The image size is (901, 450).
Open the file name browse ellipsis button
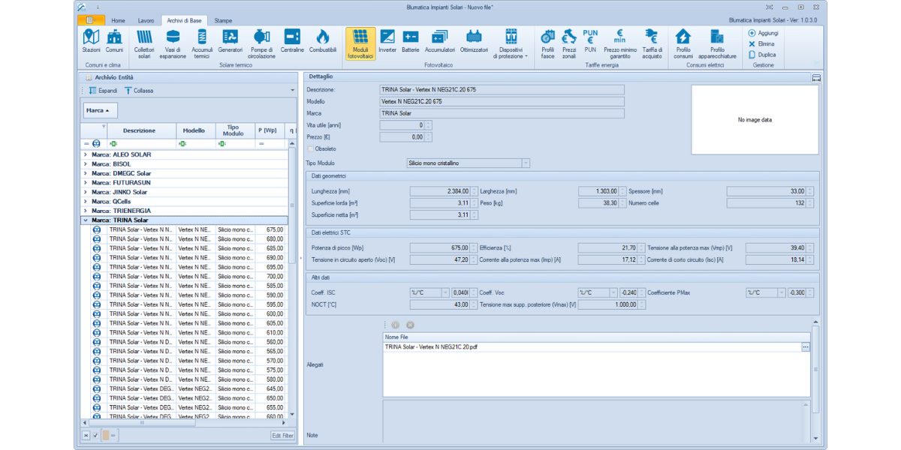(806, 347)
